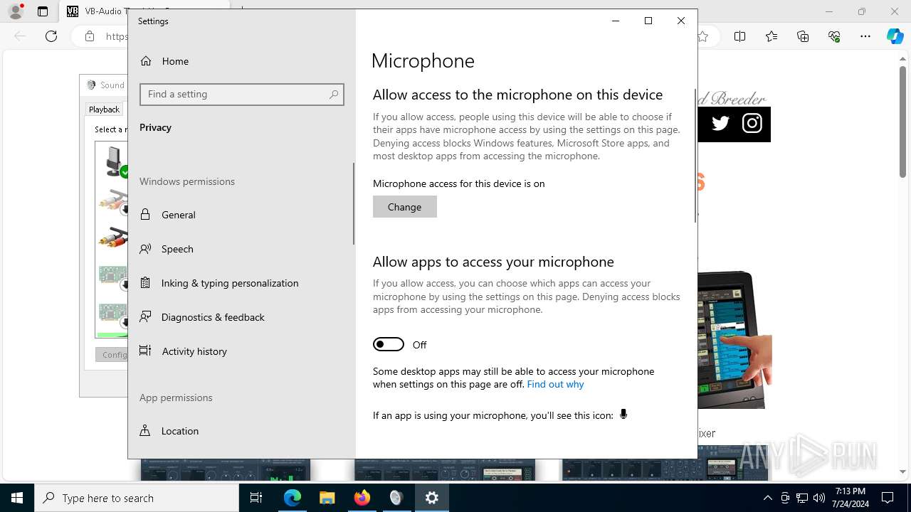Open Edge Settings and more menu
911x512 pixels.
point(865,36)
